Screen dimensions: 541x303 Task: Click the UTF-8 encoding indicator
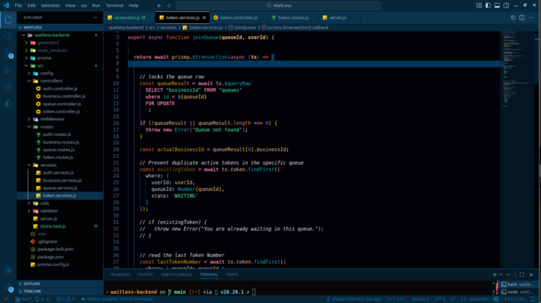tap(440, 299)
